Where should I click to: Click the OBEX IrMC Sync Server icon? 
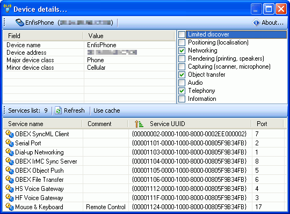(x=10, y=161)
